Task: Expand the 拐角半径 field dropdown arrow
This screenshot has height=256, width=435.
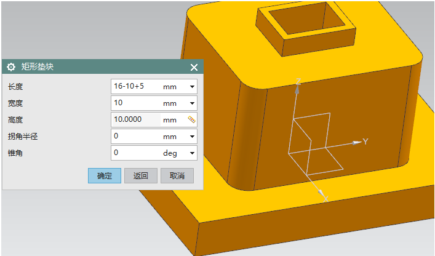Action: (x=192, y=137)
